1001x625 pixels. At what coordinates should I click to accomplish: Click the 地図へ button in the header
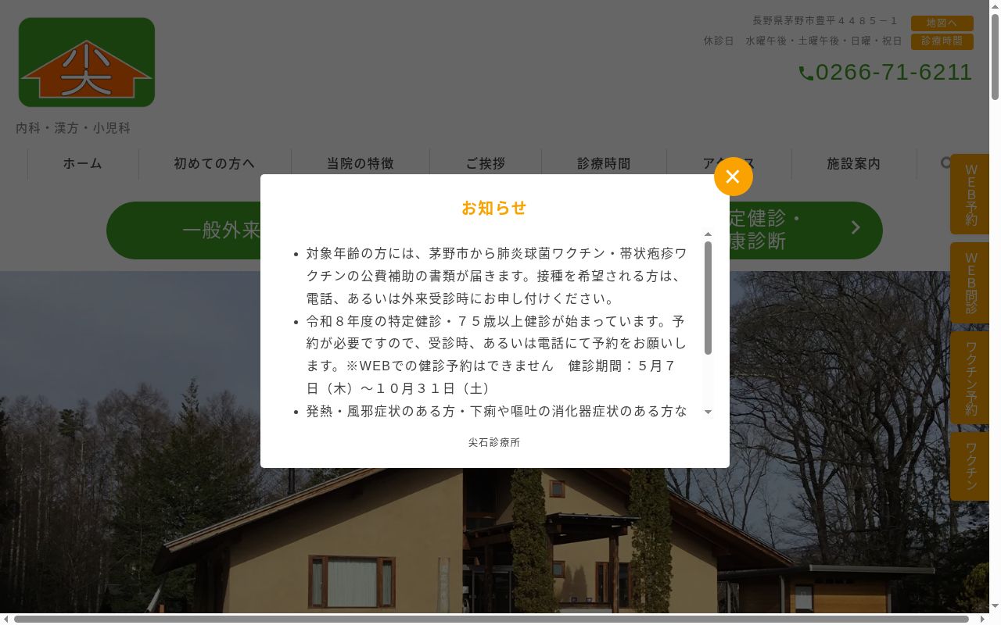[942, 23]
